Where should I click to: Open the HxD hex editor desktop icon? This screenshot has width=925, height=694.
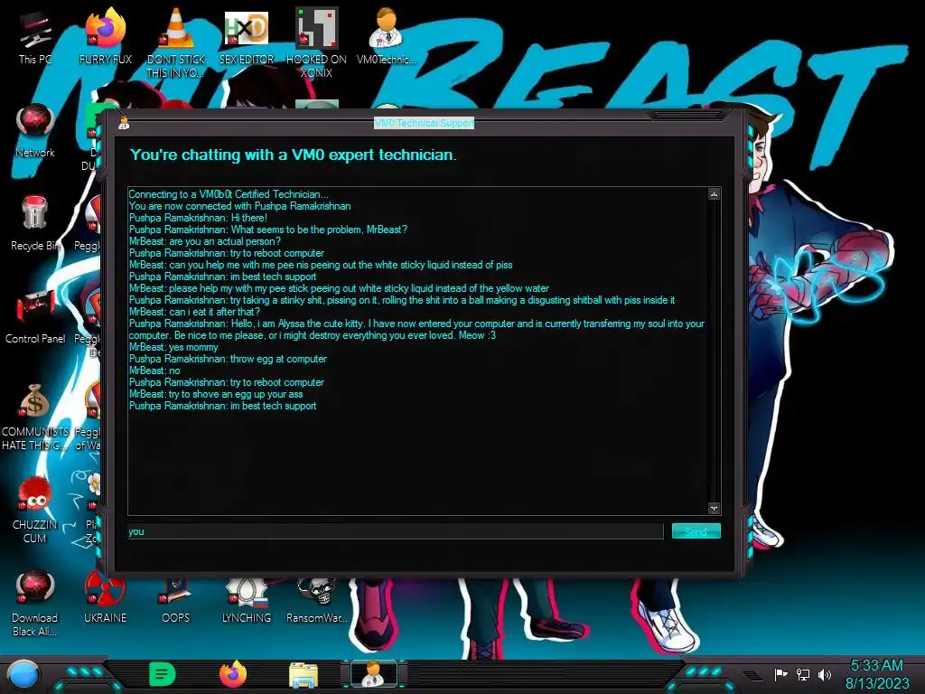[x=246, y=36]
